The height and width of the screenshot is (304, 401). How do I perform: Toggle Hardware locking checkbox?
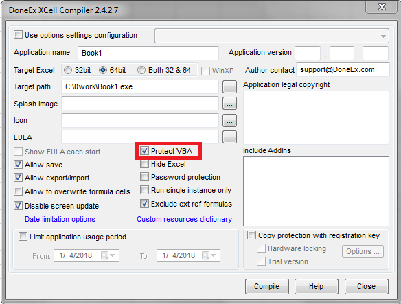click(x=261, y=248)
